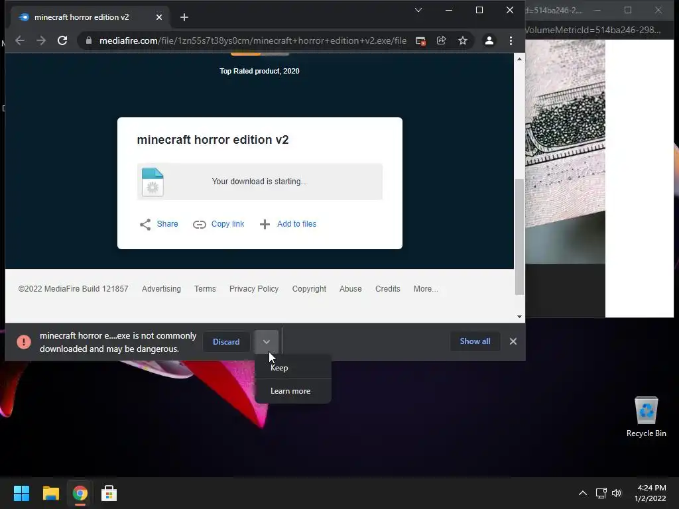Image resolution: width=679 pixels, height=509 pixels.
Task: Open the clock showing 4:24 PM
Action: pyautogui.click(x=650, y=493)
